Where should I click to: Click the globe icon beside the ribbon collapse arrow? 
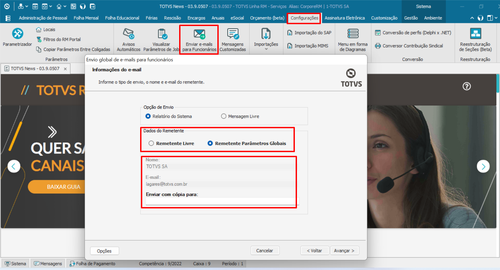(x=480, y=18)
